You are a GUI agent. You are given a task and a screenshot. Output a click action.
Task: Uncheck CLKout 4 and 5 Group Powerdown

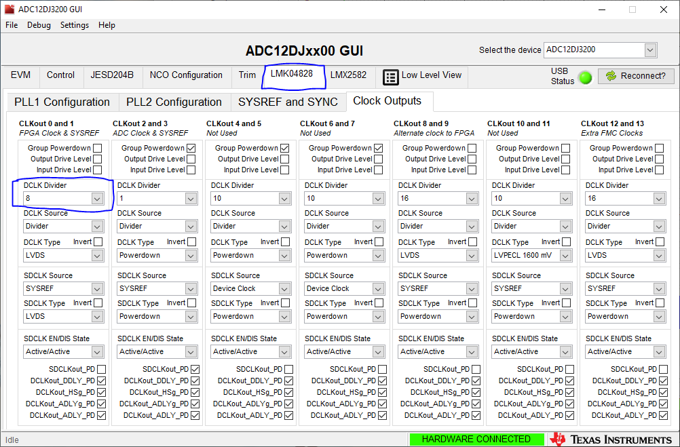285,149
